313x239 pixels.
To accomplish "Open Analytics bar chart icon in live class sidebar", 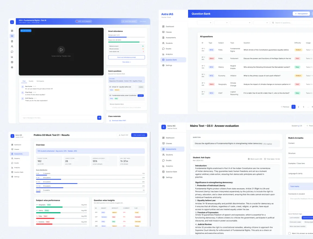I will [x=12, y=57].
